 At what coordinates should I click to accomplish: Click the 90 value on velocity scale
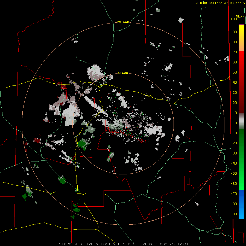tap(235, 32)
